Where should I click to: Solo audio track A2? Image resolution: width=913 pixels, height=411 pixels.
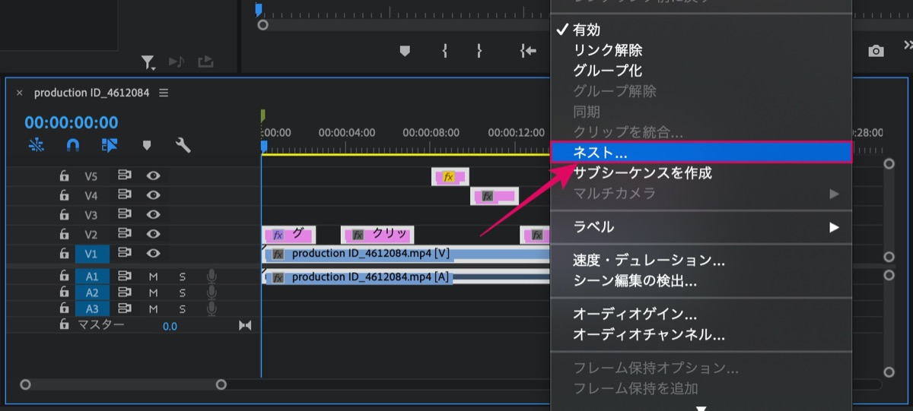(x=182, y=292)
